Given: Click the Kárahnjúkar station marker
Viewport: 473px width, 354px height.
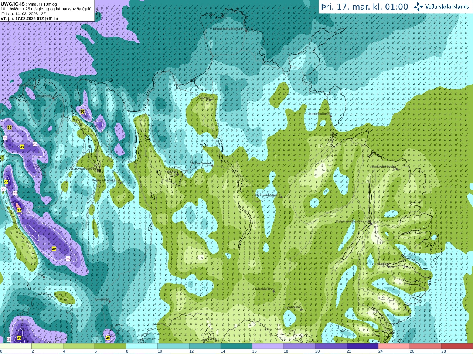Looking at the screenshot, I should [x=274, y=292].
